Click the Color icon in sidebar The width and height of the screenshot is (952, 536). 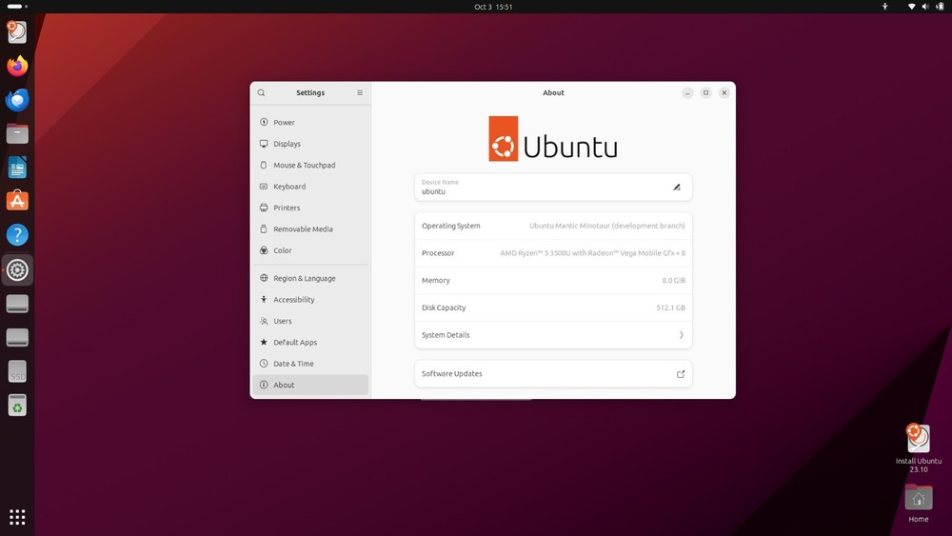pyautogui.click(x=264, y=250)
